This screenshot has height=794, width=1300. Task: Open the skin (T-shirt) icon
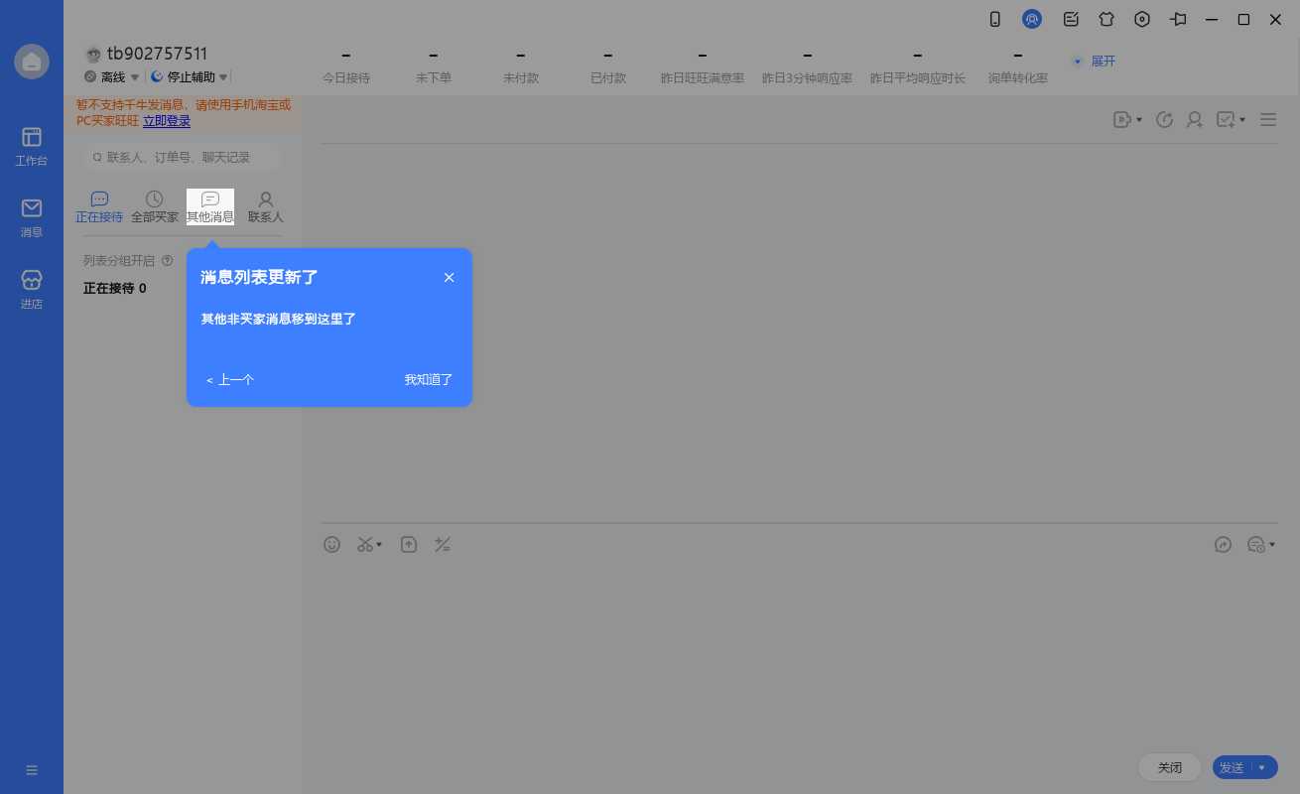[x=1106, y=19]
